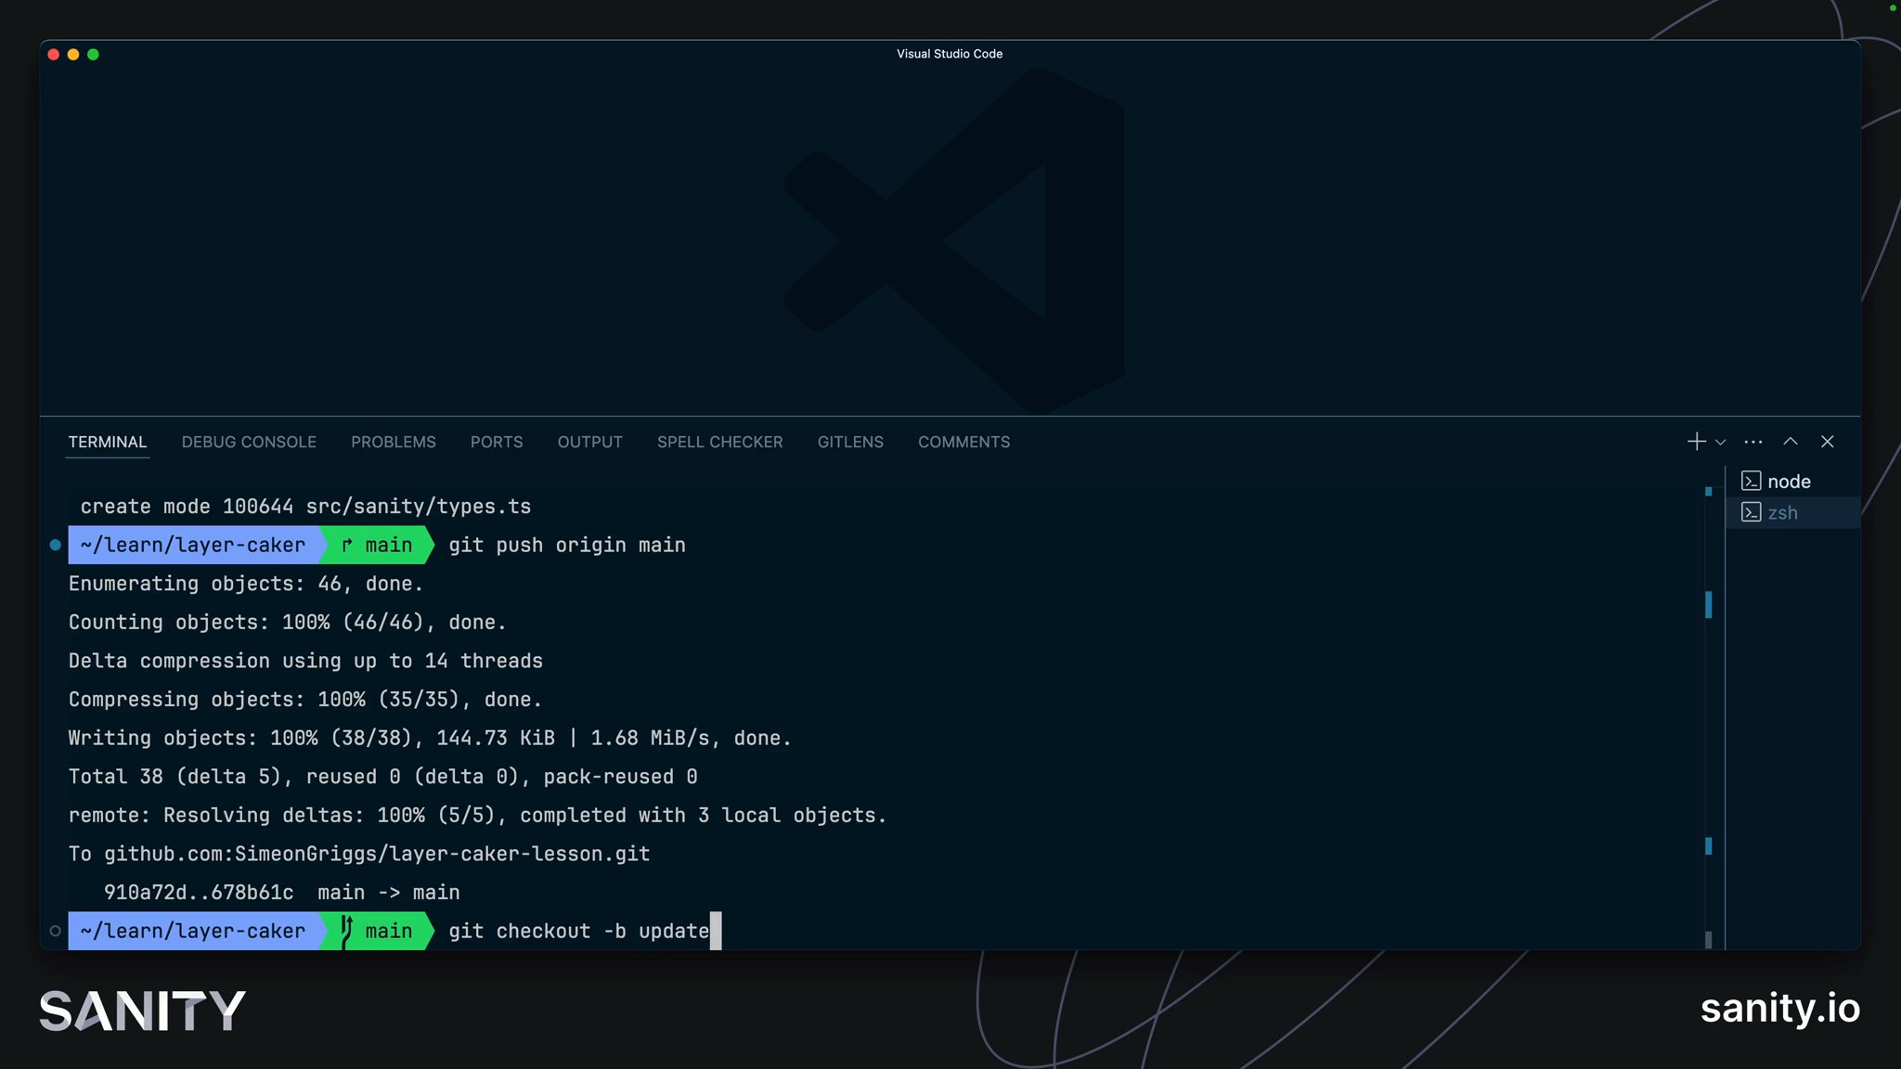Switch to the GITLENS tab

click(x=850, y=442)
